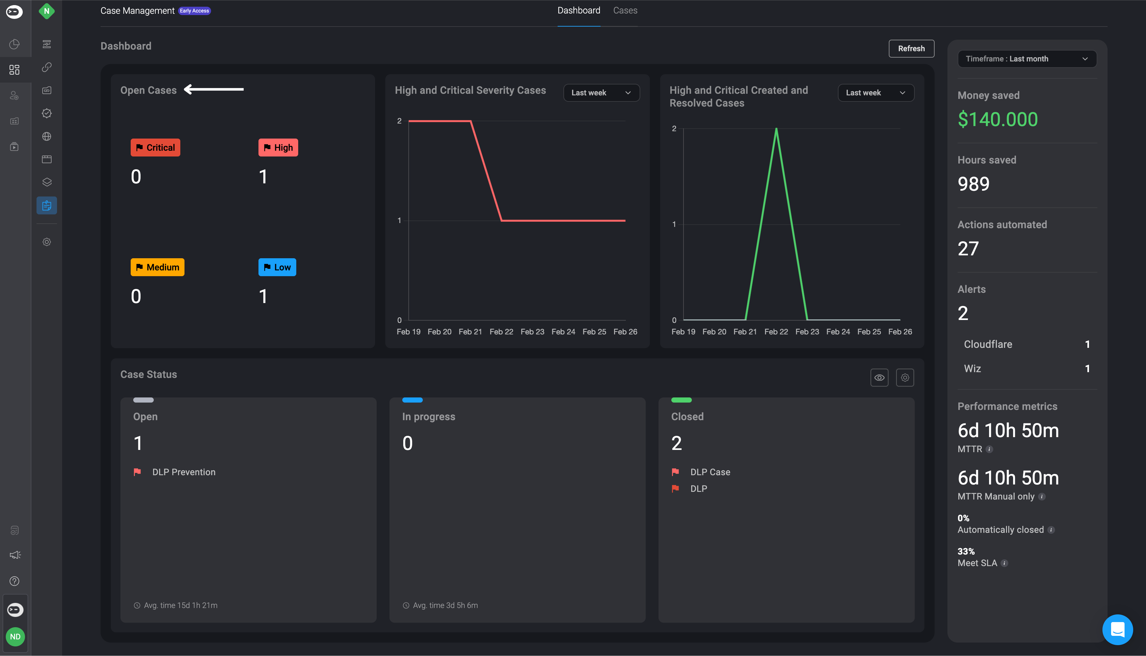Screen dimensions: 1146x656
Task: Click the MTTR info icon
Action: click(x=989, y=449)
